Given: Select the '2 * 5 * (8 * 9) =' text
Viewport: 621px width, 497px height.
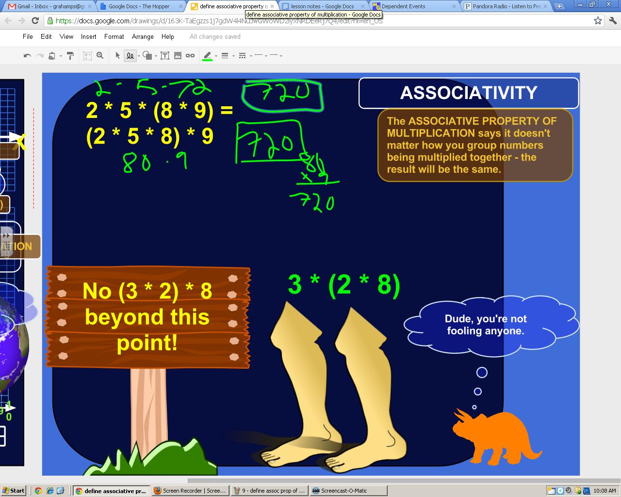Looking at the screenshot, I should pos(160,111).
